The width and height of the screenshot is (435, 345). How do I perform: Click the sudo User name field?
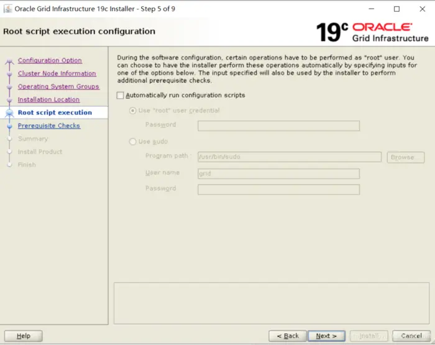[x=278, y=174]
